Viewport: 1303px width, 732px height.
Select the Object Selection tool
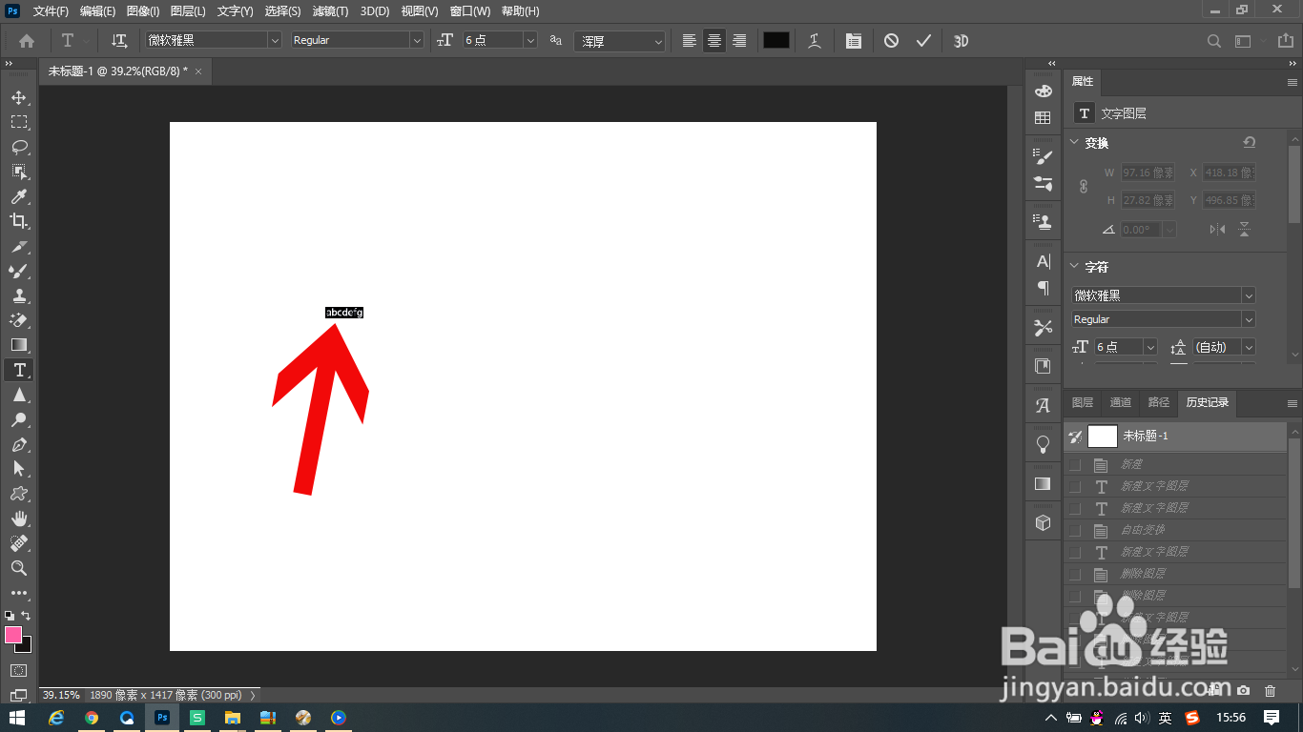(19, 172)
